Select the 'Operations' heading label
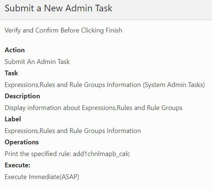 pos(22,142)
